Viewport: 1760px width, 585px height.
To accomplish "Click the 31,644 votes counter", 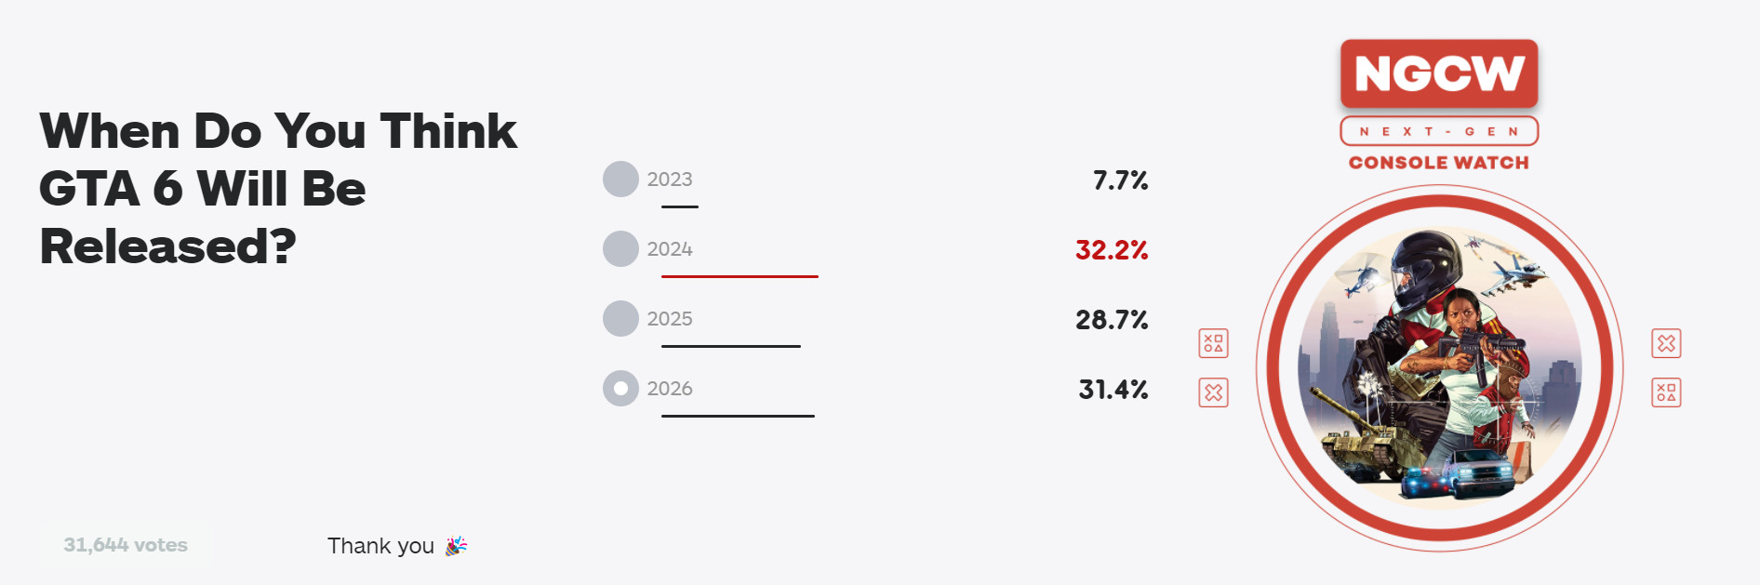I will point(126,545).
